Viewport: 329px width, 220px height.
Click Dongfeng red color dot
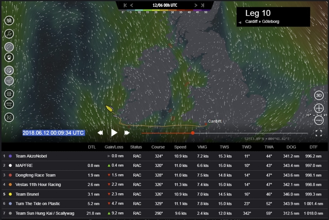[x=10, y=175]
